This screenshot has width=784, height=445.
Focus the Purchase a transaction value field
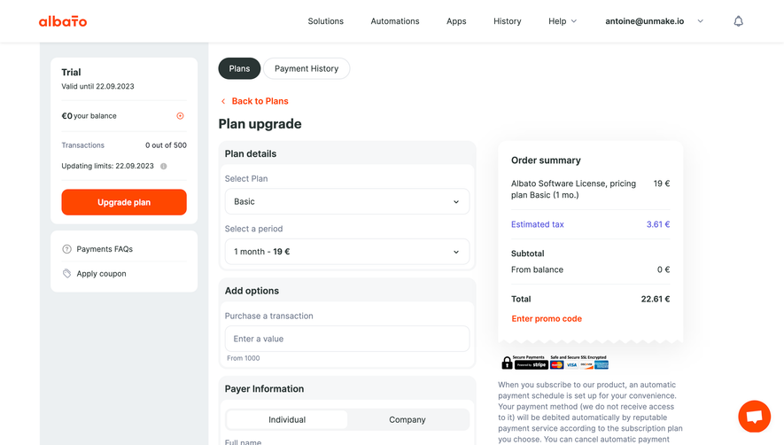347,339
